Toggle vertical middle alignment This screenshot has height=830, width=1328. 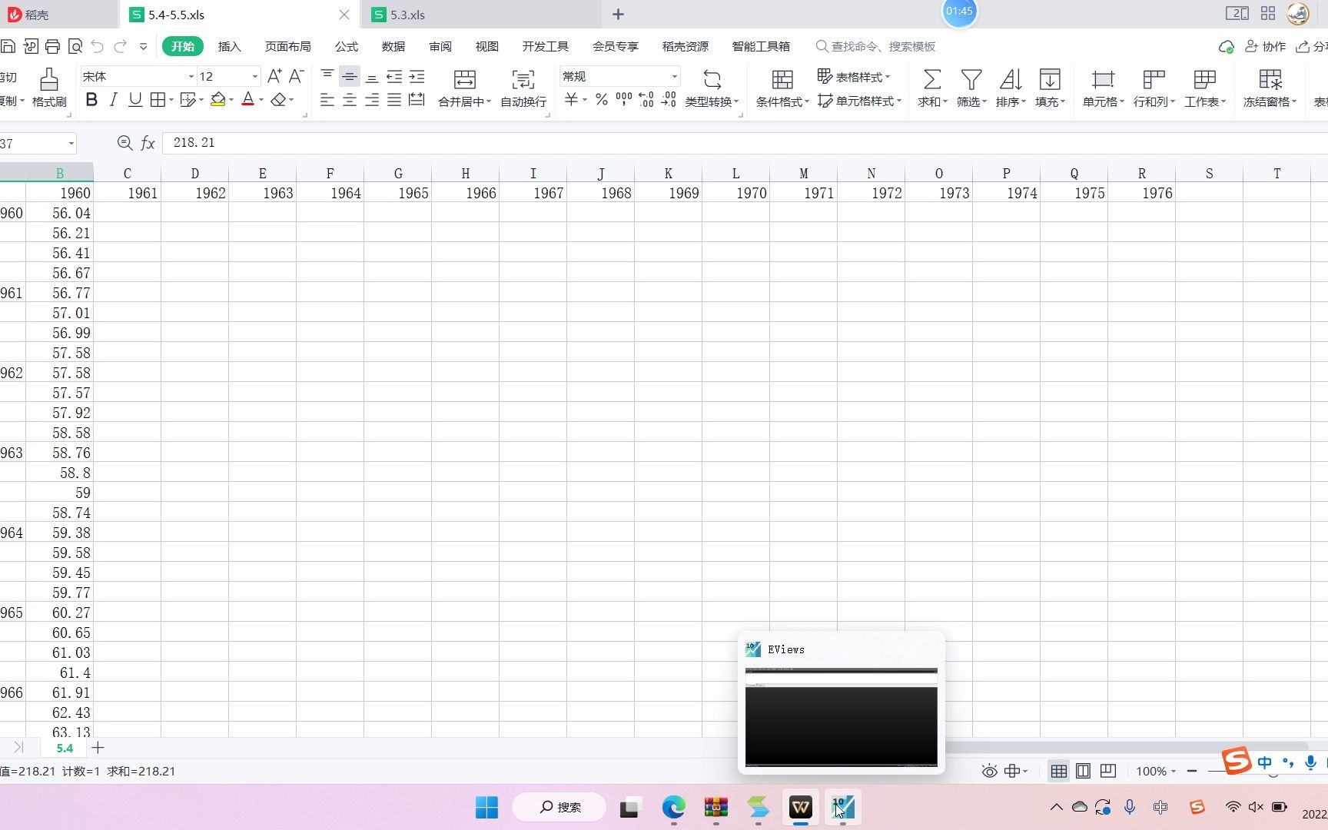(350, 76)
